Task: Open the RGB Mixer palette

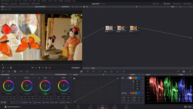Action: 21,71
